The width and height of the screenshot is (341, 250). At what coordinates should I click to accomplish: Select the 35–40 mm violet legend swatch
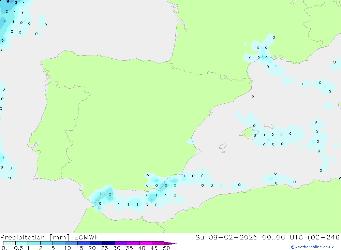(x=133, y=243)
